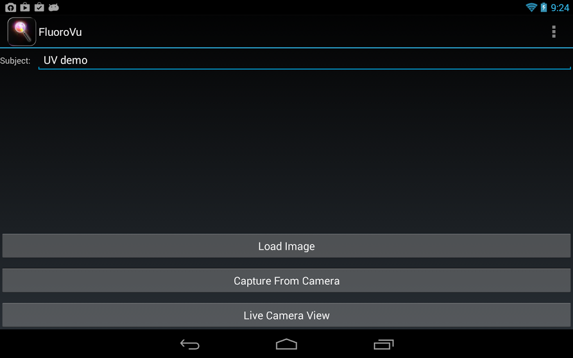Click the FluoroVu title text
Screen dimensions: 573x358
[60, 32]
